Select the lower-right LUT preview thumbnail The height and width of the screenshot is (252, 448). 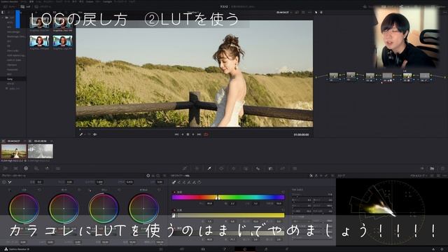62,41
